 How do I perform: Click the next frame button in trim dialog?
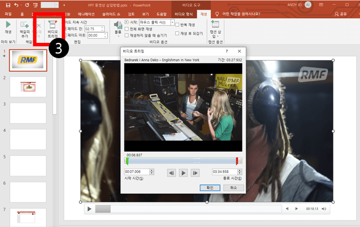coord(195,173)
